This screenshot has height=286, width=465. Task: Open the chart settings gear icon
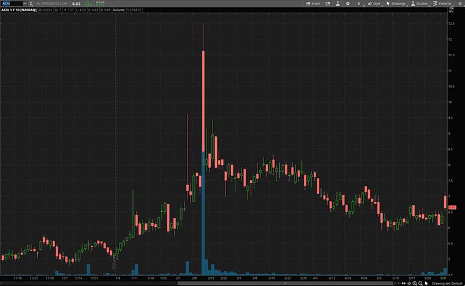pyautogui.click(x=347, y=4)
